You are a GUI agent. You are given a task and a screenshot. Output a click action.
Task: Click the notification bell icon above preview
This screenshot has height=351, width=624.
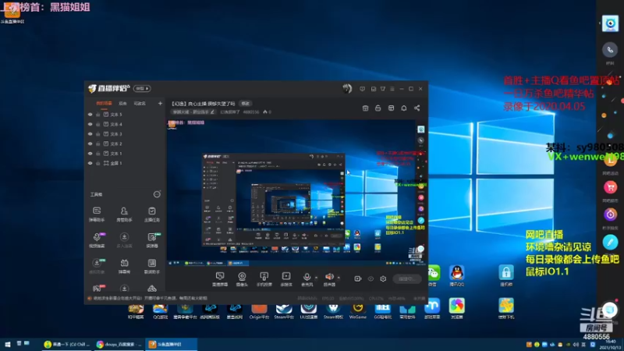[x=403, y=108]
